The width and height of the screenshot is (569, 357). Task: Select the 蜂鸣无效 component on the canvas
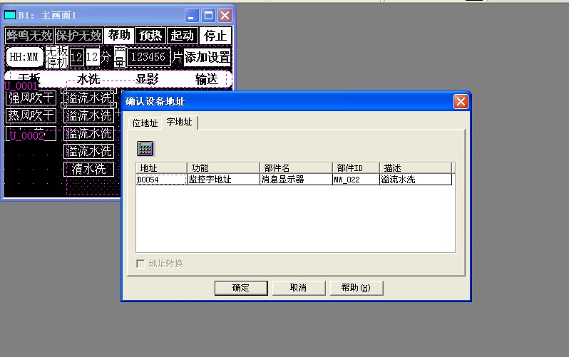tap(29, 36)
